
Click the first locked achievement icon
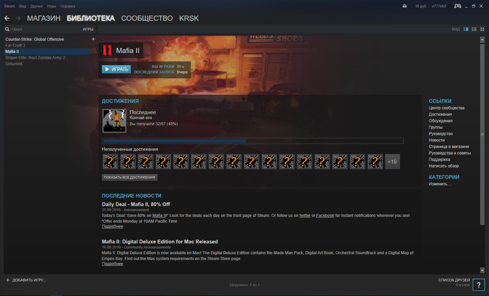[x=110, y=162]
